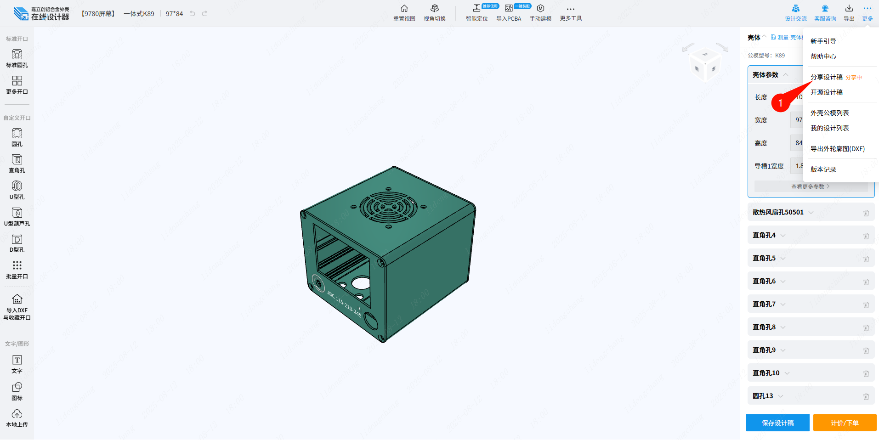Expand the 圆孔13 item chevron
This screenshot has width=879, height=440.
point(781,396)
